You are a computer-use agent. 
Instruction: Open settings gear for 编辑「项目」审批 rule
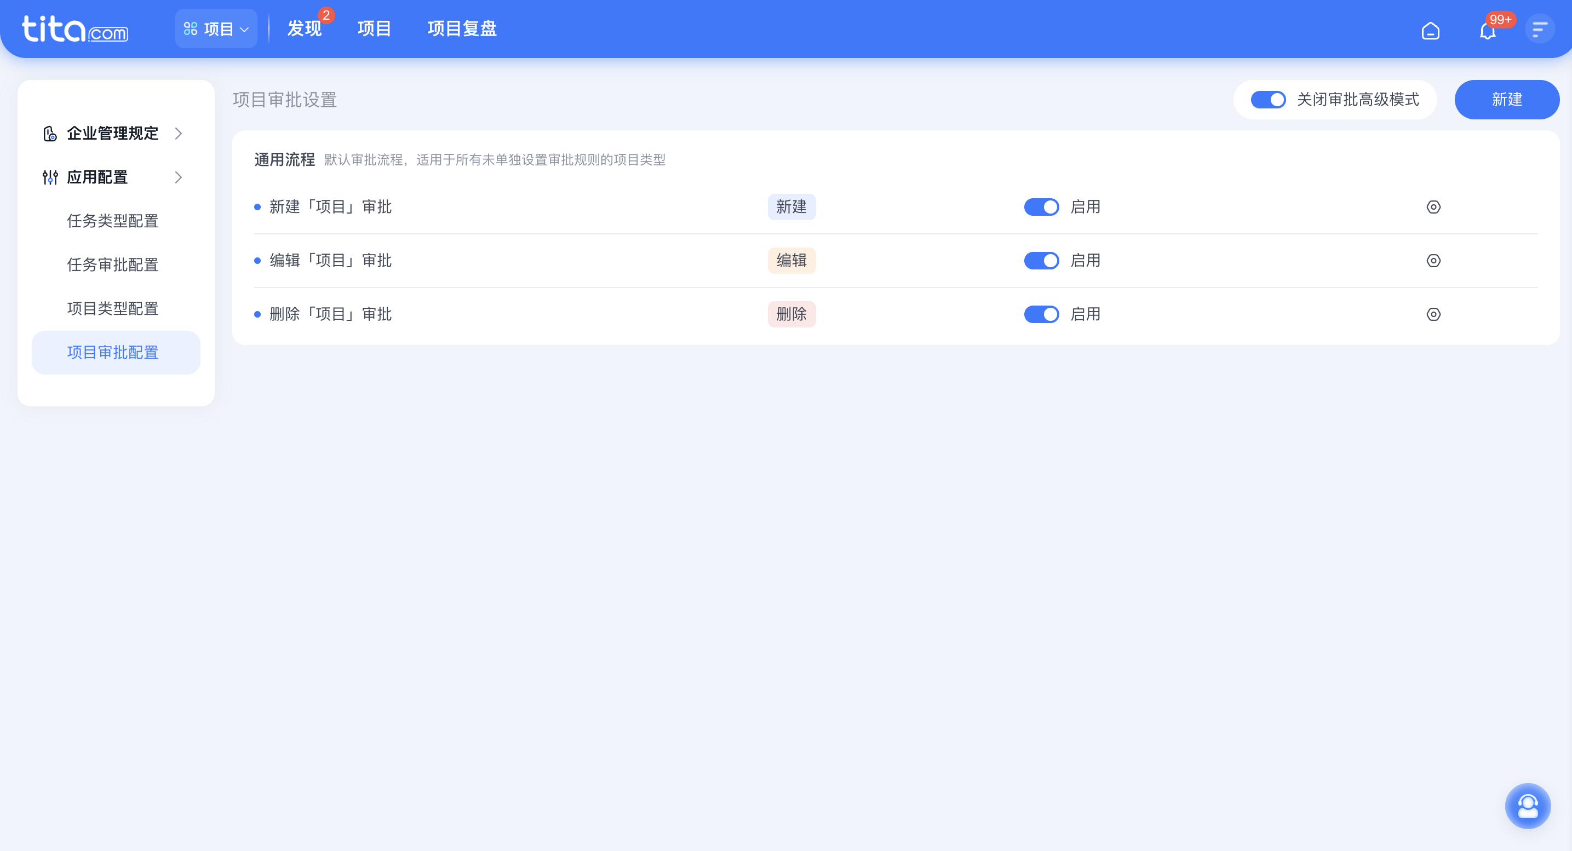point(1433,261)
